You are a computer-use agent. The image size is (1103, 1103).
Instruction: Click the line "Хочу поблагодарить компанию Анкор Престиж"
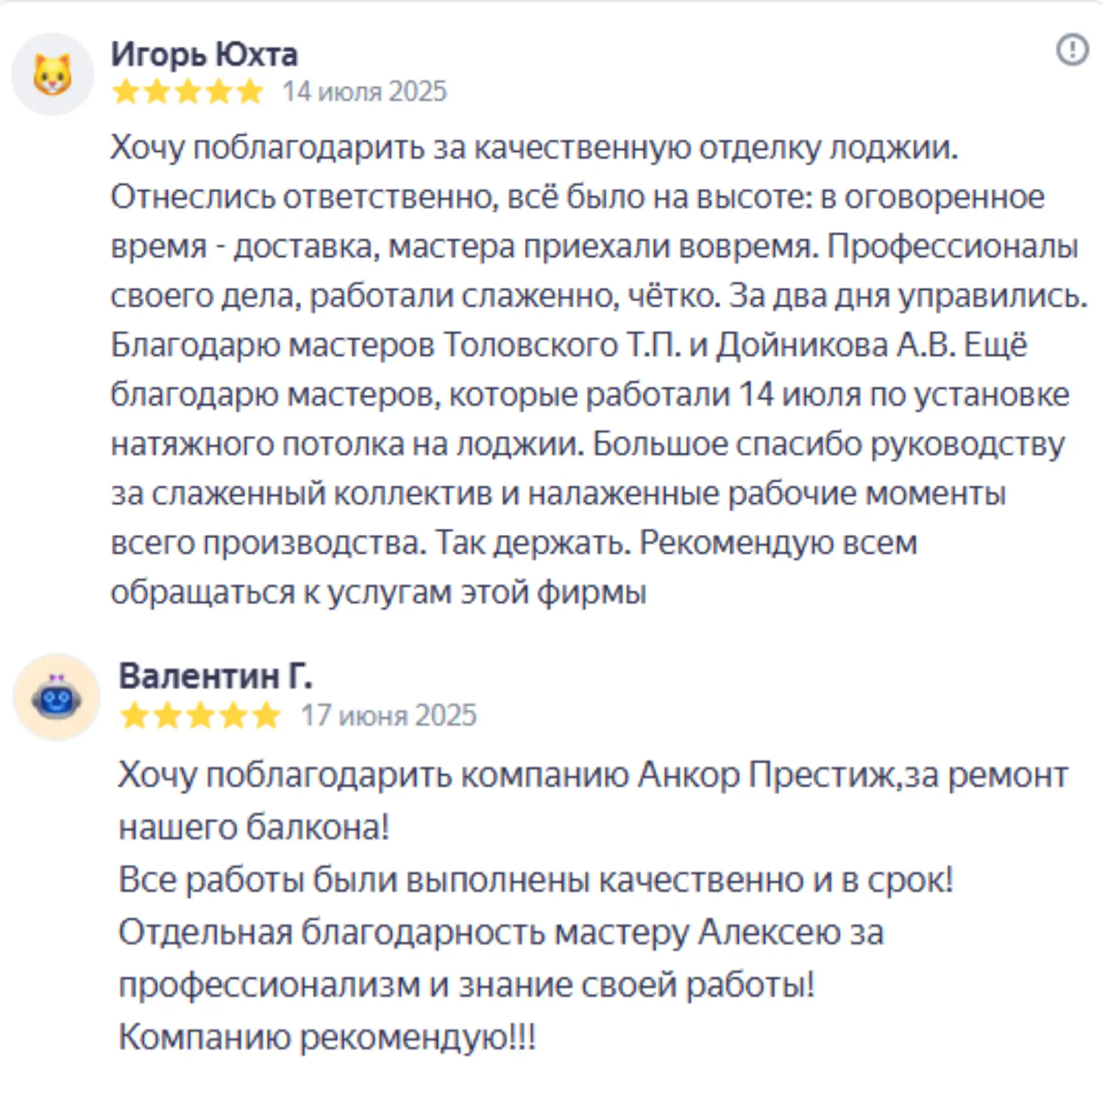tap(593, 776)
